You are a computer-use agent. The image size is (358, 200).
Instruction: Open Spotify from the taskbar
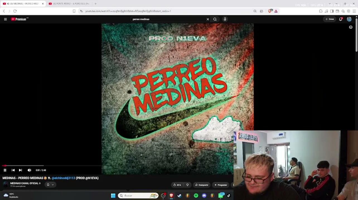tap(196, 196)
